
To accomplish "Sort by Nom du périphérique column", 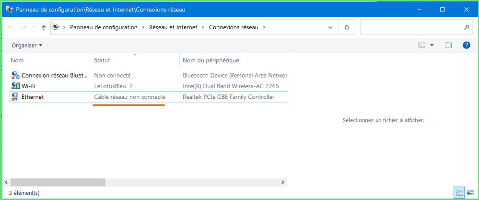I will point(211,60).
